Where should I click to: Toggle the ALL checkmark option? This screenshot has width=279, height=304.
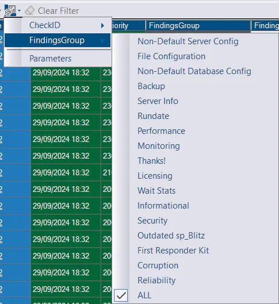121,295
